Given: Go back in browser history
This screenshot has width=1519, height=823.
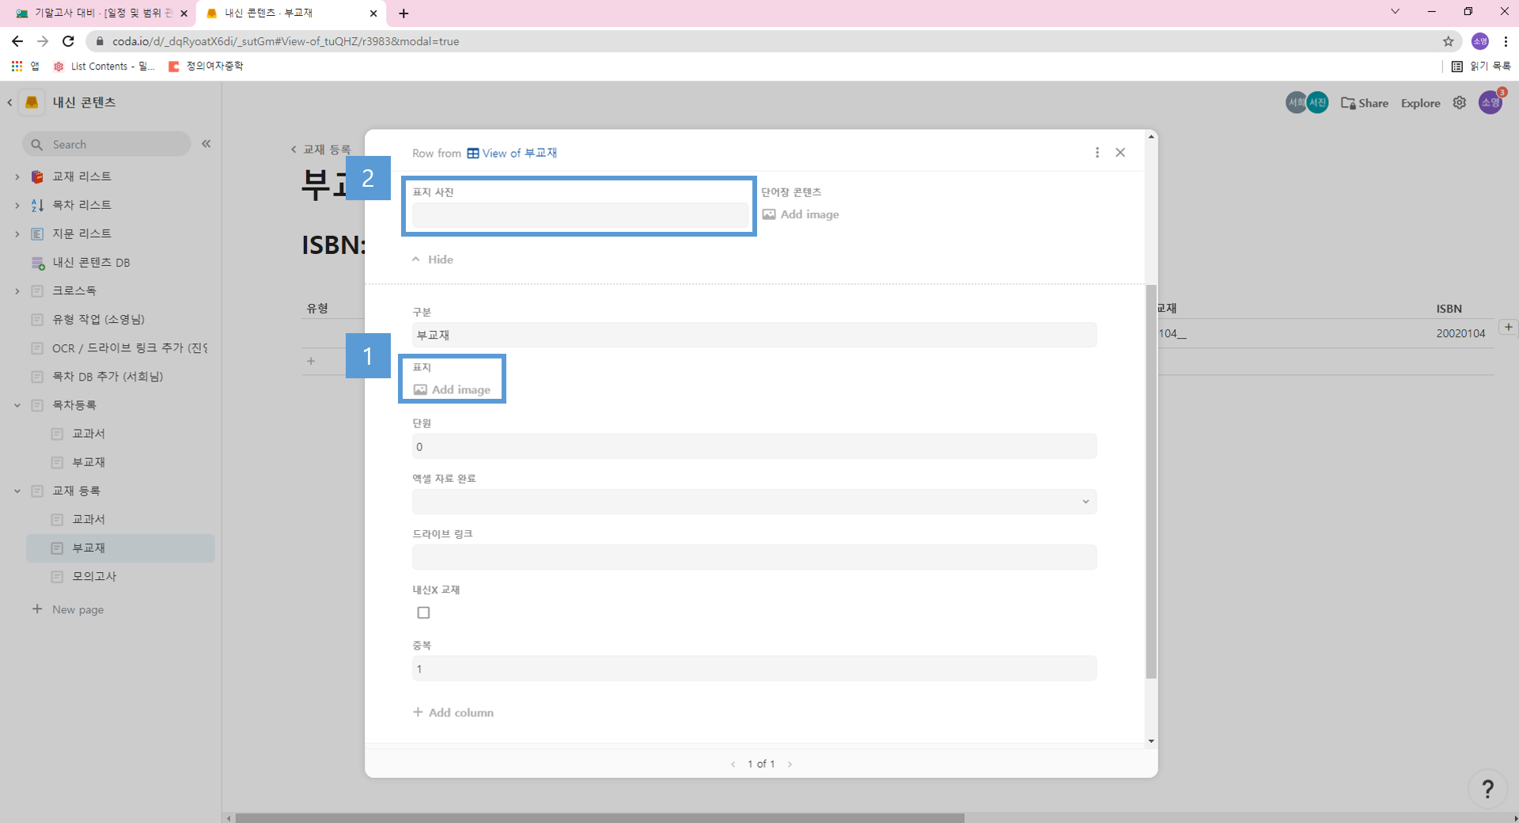Looking at the screenshot, I should pos(17,41).
